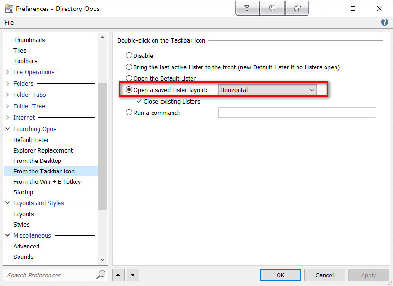Open the Toolbars preferences page
This screenshot has width=393, height=286.
25,61
